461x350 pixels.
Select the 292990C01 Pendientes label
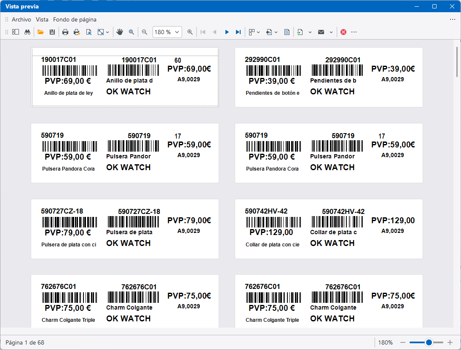pyautogui.click(x=329, y=77)
